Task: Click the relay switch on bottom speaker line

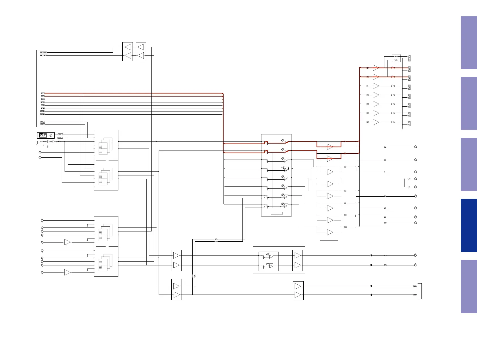Action: (x=393, y=122)
